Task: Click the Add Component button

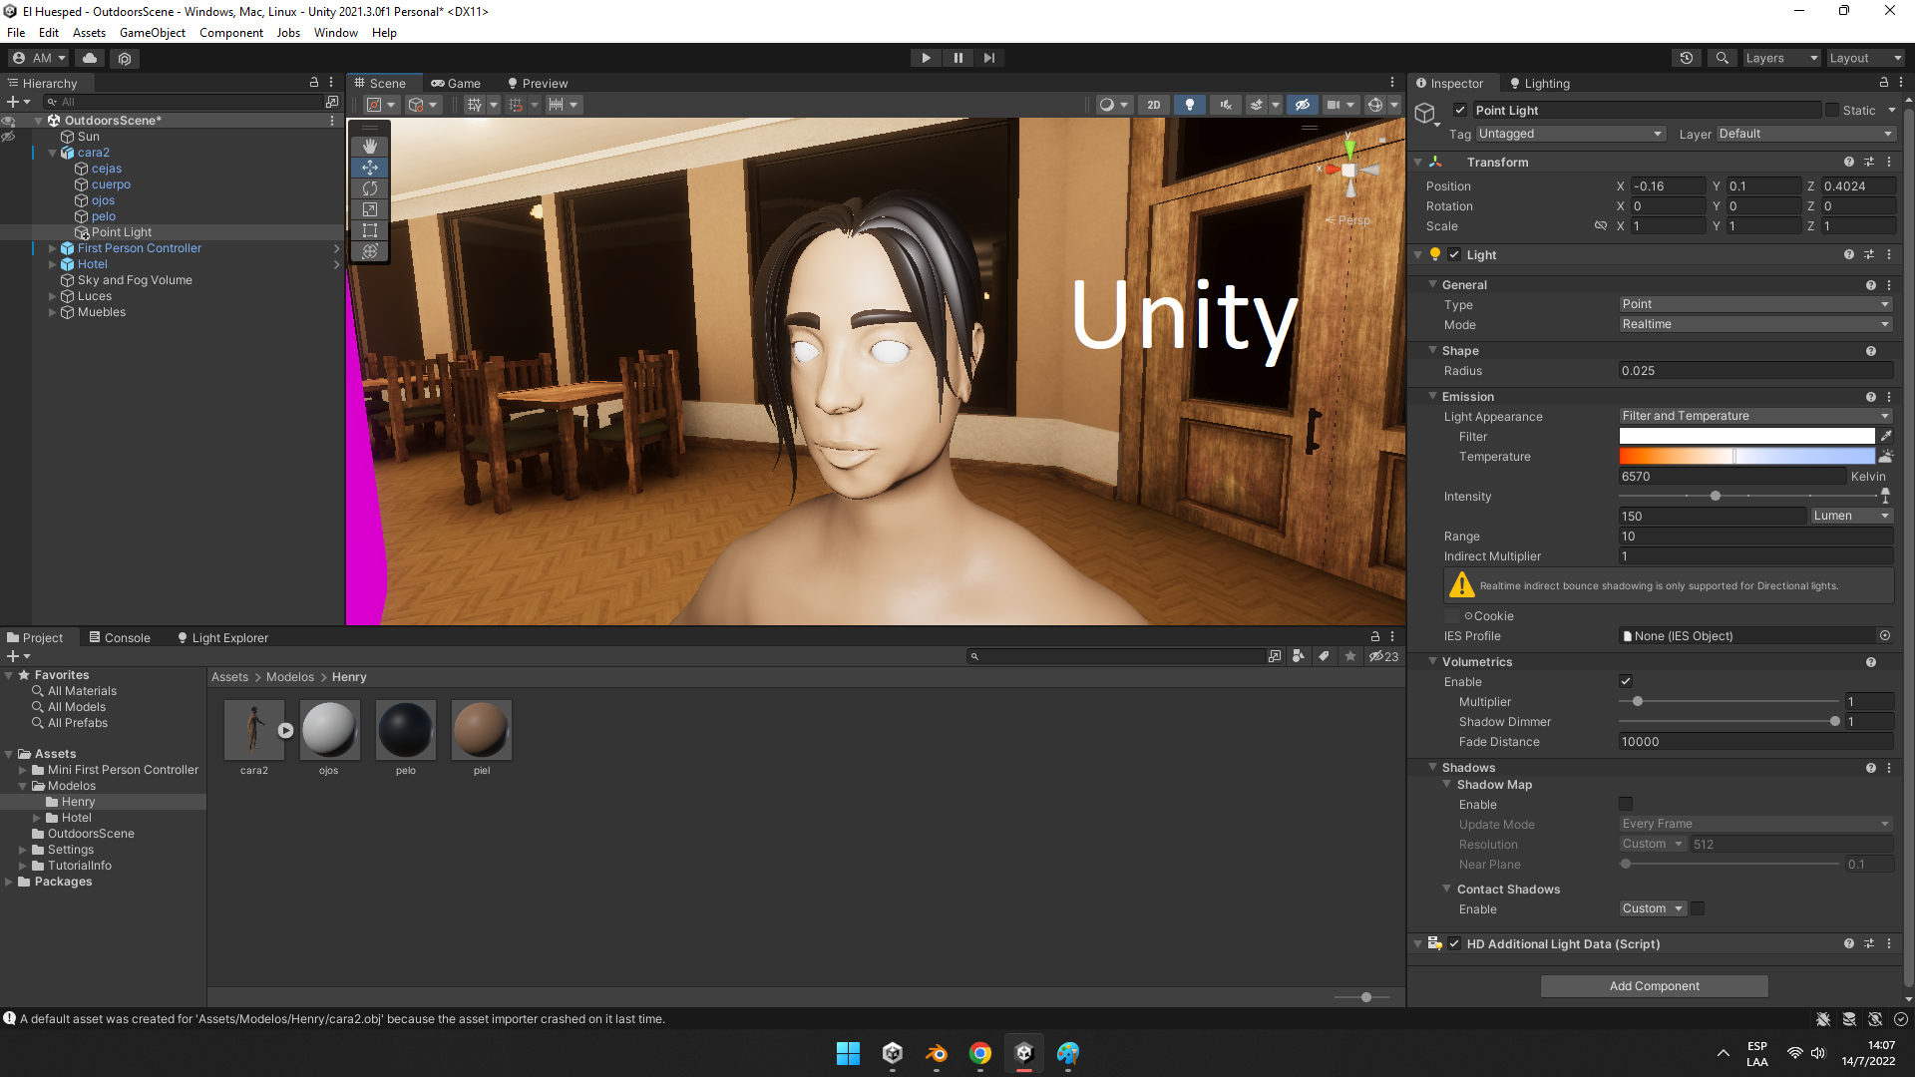Action: click(1655, 986)
